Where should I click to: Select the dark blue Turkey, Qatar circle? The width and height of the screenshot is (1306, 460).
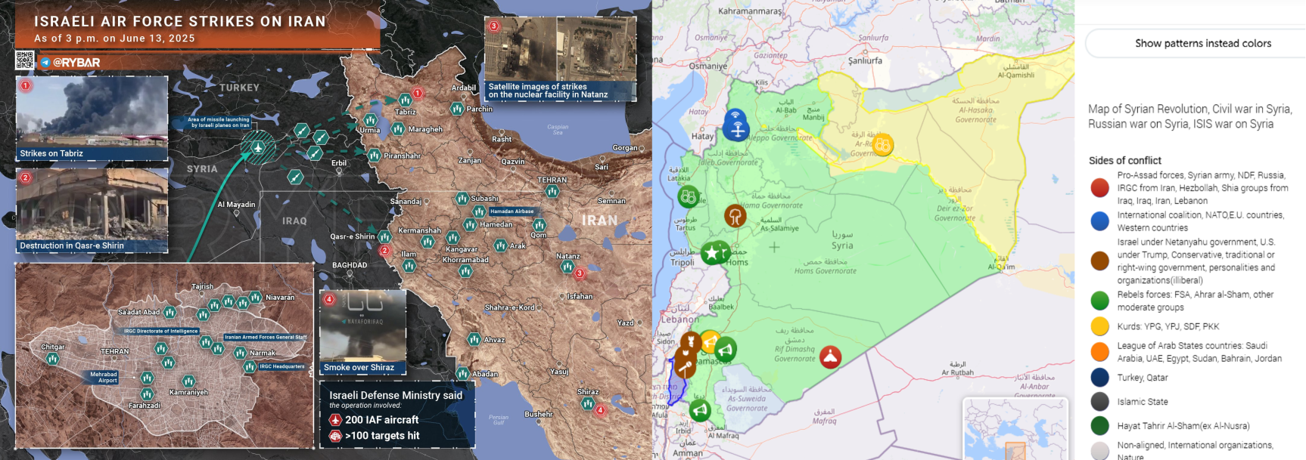1100,377
